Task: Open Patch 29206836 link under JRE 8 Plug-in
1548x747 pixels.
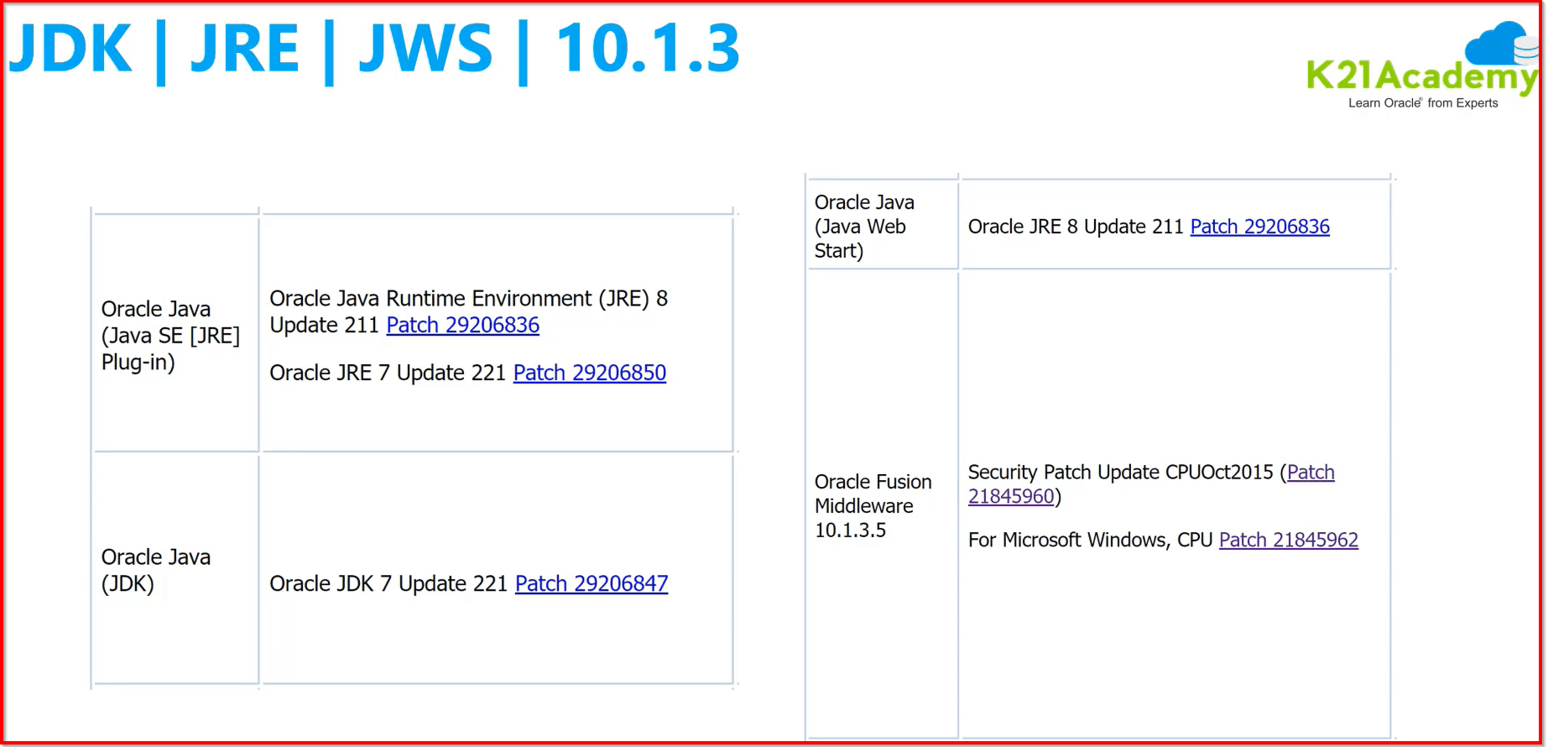Action: point(462,326)
